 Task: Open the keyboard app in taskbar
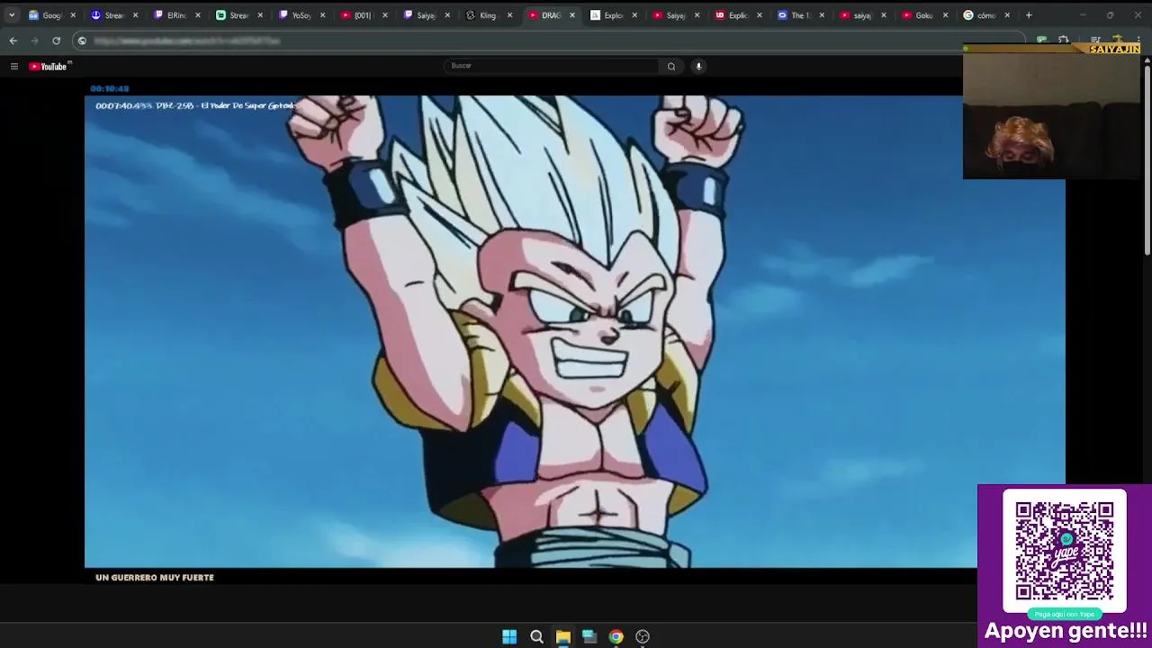(x=589, y=636)
